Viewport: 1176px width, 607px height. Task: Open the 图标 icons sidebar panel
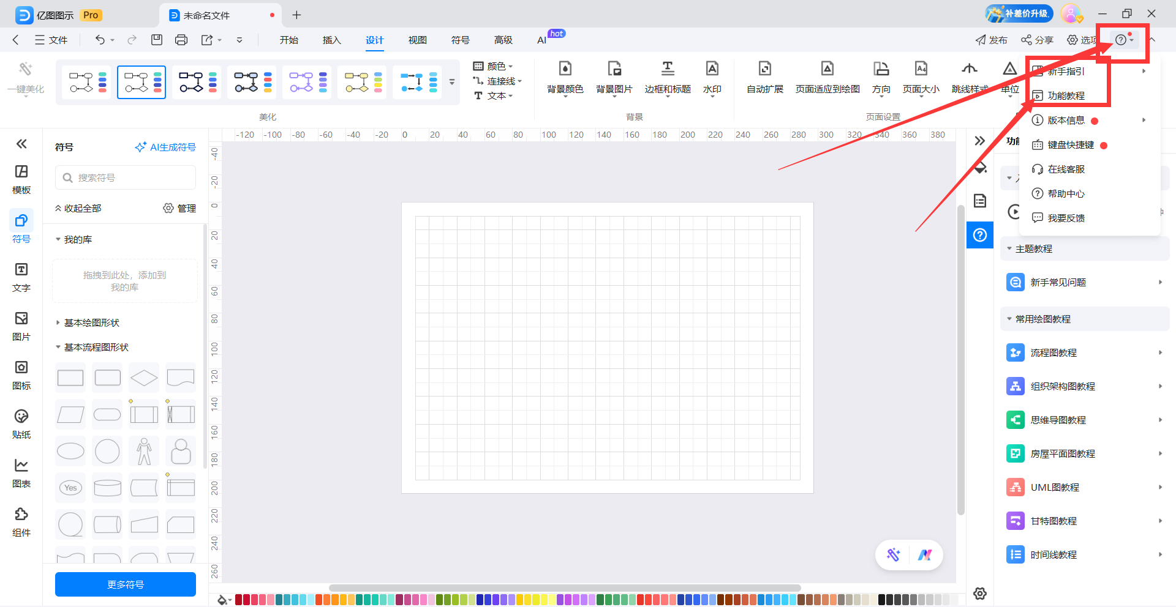tap(21, 375)
